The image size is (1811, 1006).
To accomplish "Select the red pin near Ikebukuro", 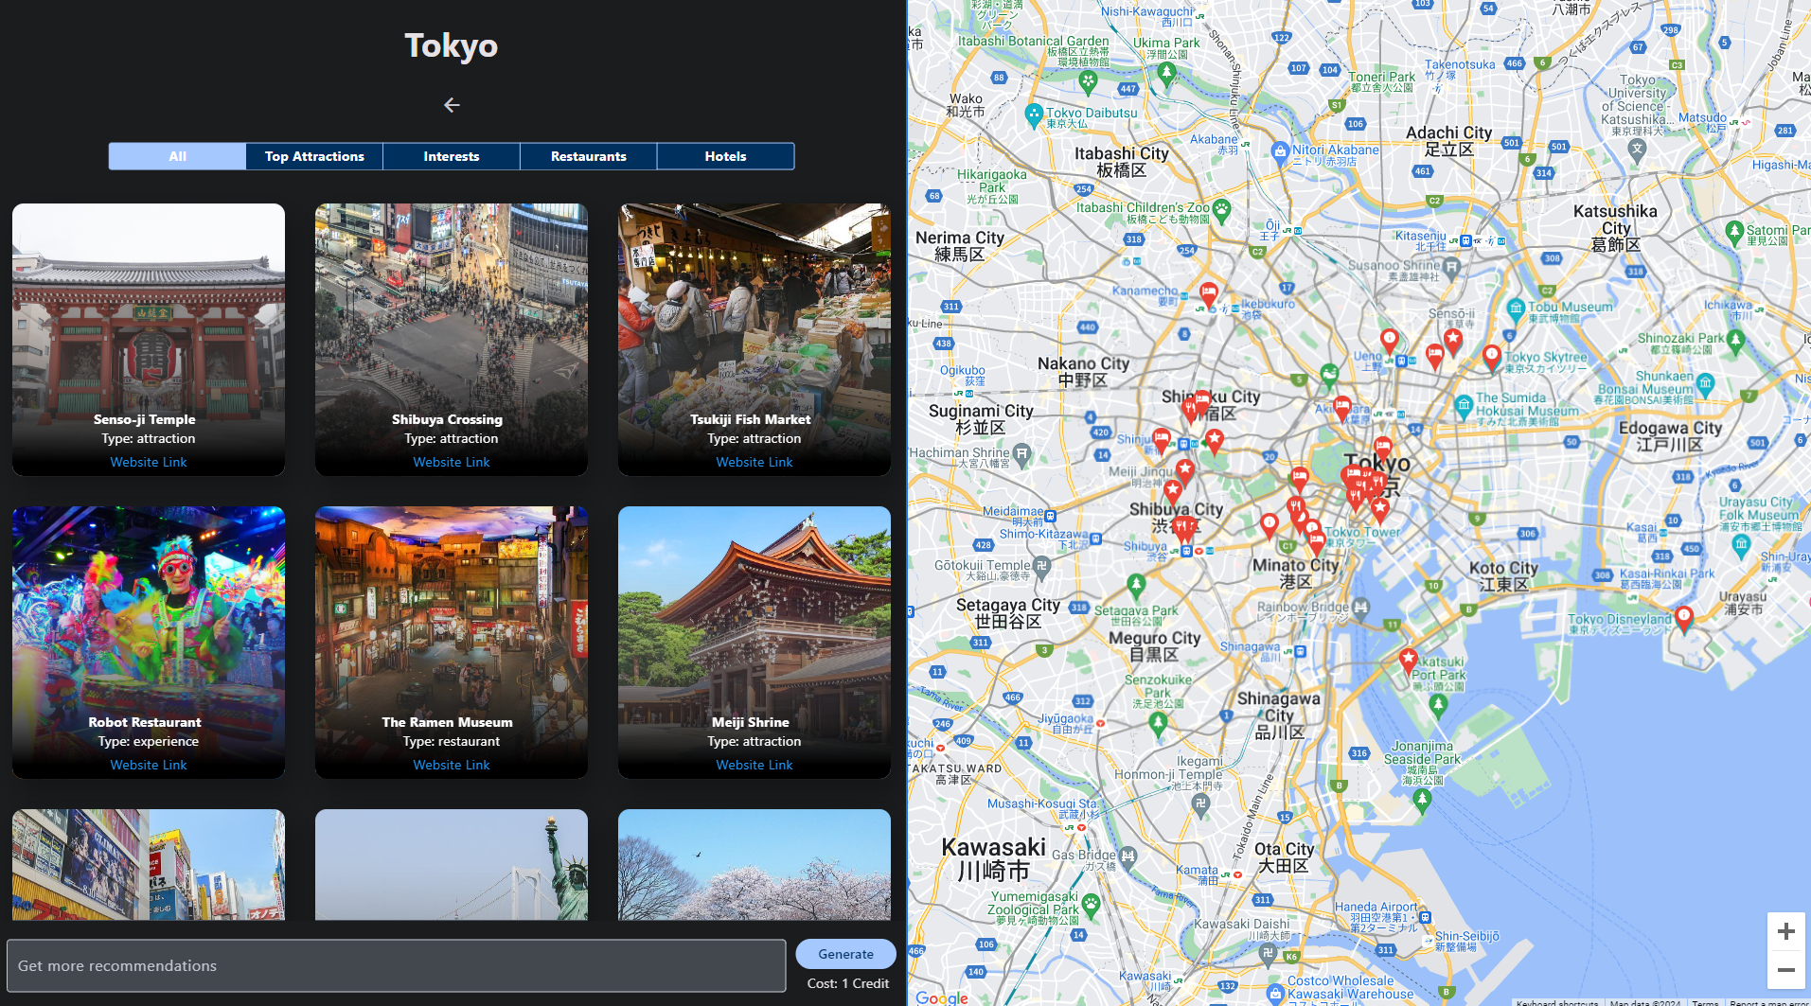I will click(1209, 294).
